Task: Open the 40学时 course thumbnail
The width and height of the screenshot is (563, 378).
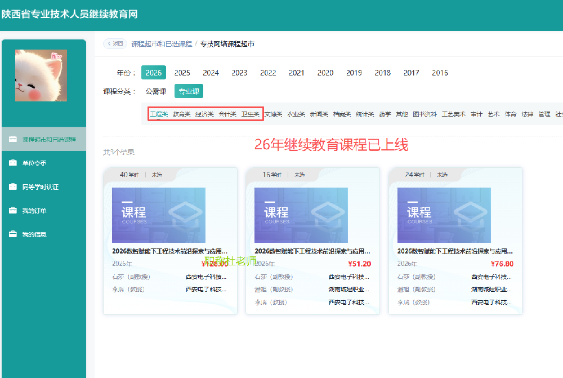Action: click(x=159, y=215)
